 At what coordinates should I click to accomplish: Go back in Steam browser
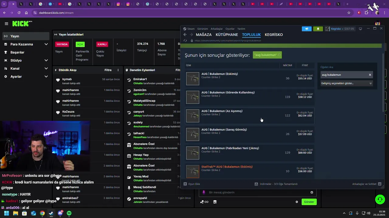click(x=185, y=35)
